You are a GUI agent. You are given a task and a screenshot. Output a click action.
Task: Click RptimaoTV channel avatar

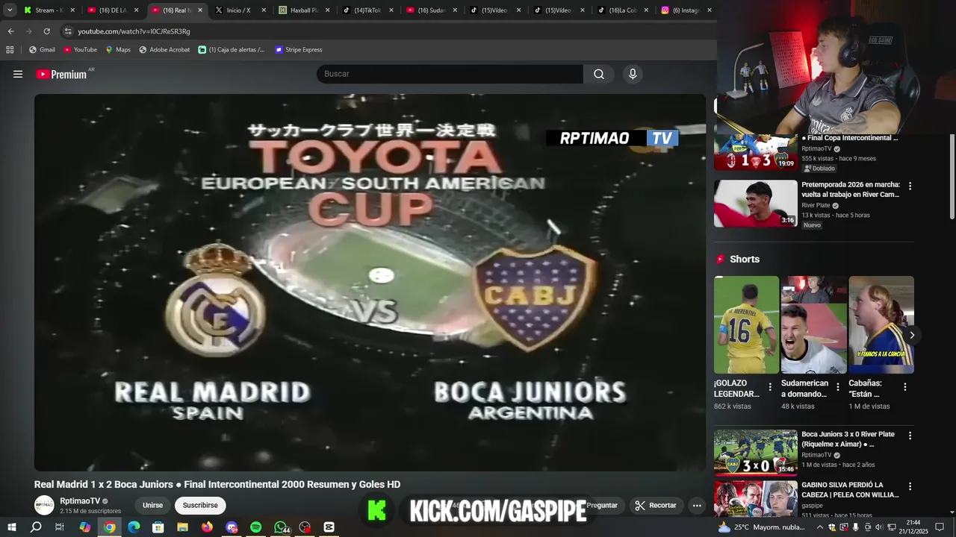tap(45, 505)
